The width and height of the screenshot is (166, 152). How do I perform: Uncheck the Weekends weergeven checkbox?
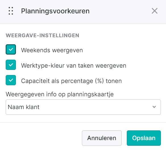(11, 49)
